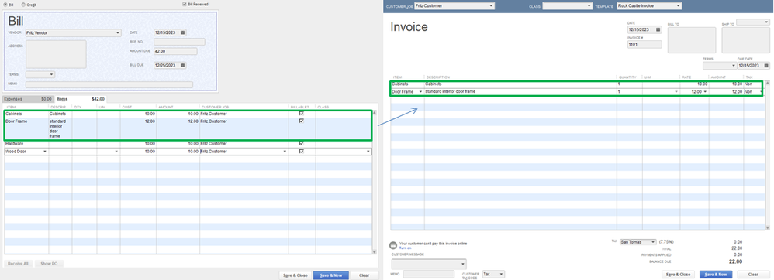Click Customer:Job cell in Bill Hardware row

(244, 144)
